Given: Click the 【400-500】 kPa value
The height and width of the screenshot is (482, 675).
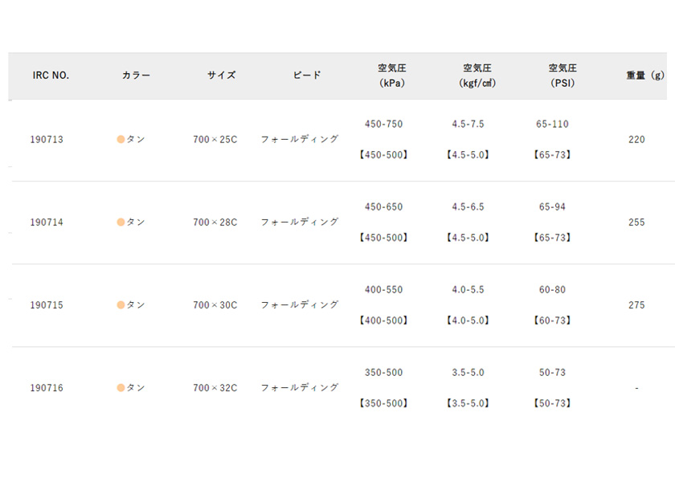Looking at the screenshot, I should 383,321.
